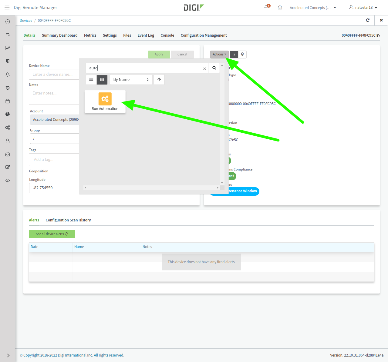388x362 pixels.
Task: Go to the Details tab
Action: pos(29,35)
